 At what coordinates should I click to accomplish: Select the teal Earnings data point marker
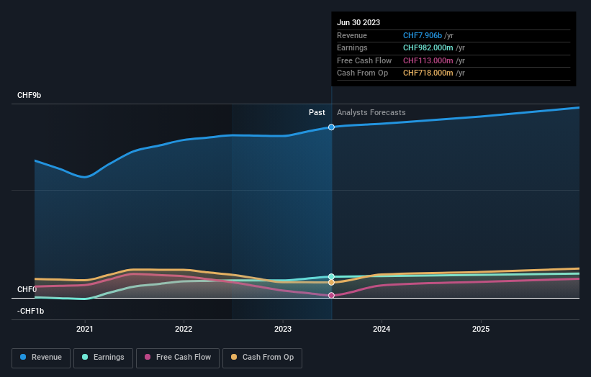click(331, 277)
